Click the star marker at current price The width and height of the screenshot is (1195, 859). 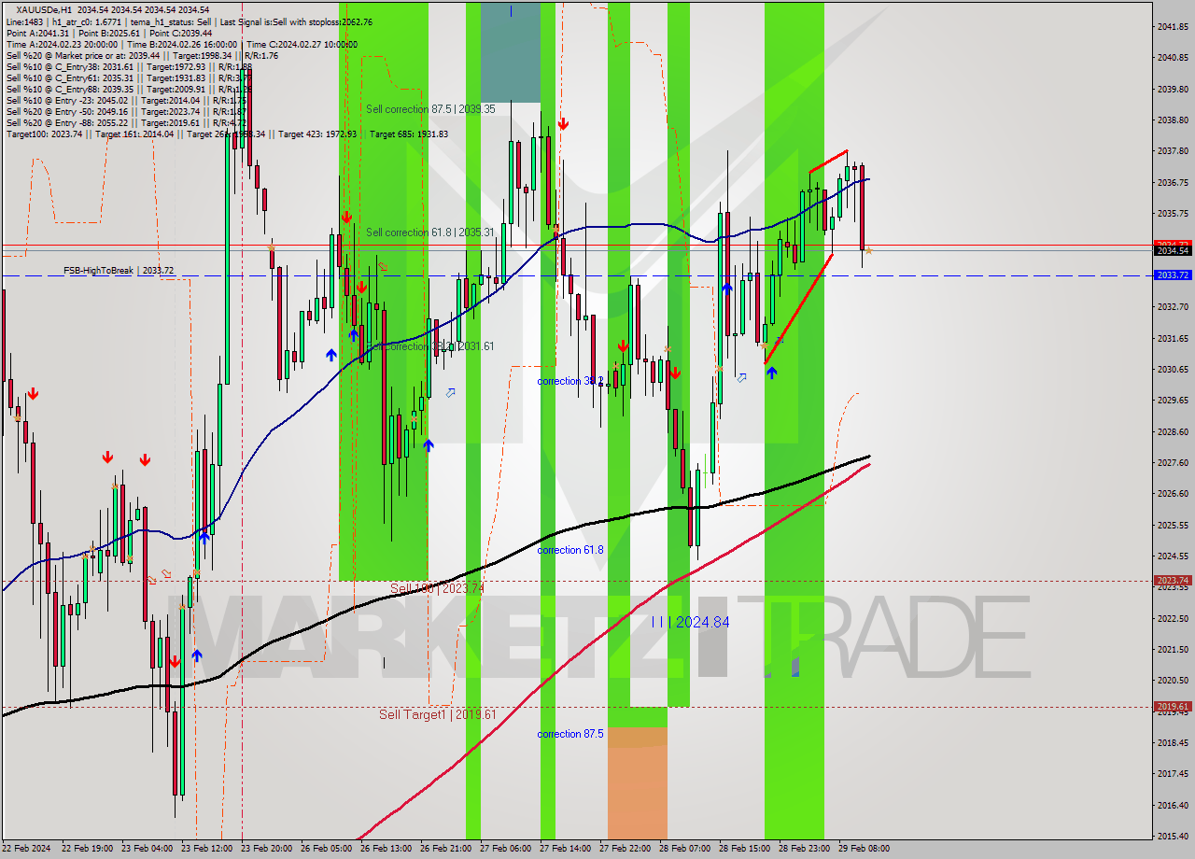pos(868,250)
